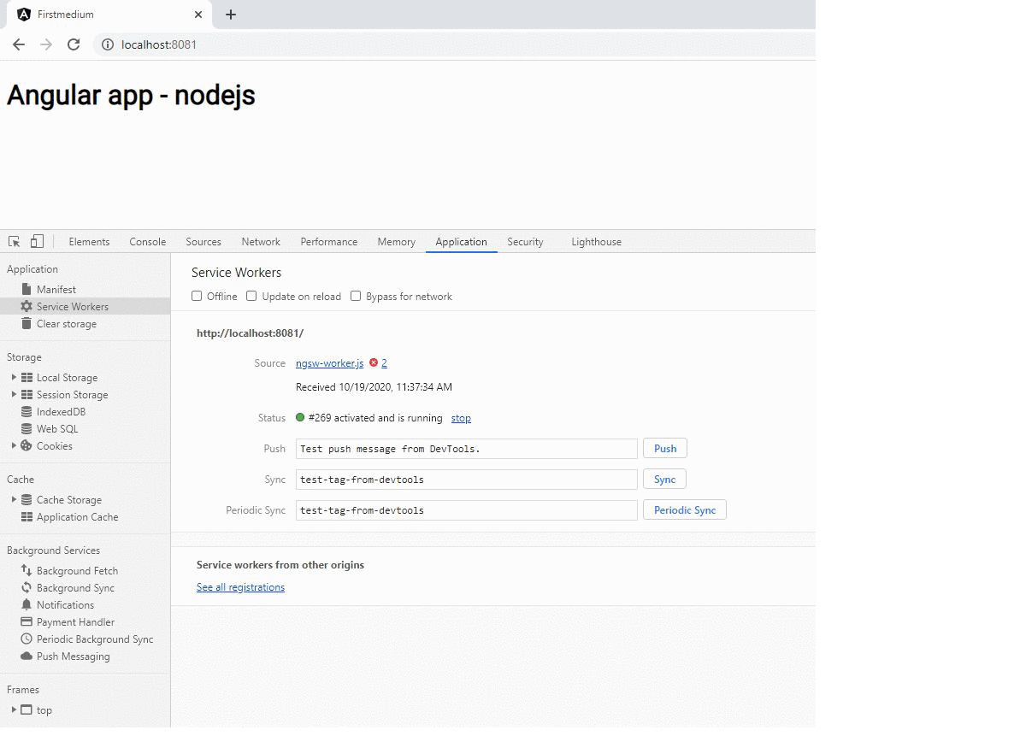Click the stop link for the service worker
The height and width of the screenshot is (736, 1026).
461,418
